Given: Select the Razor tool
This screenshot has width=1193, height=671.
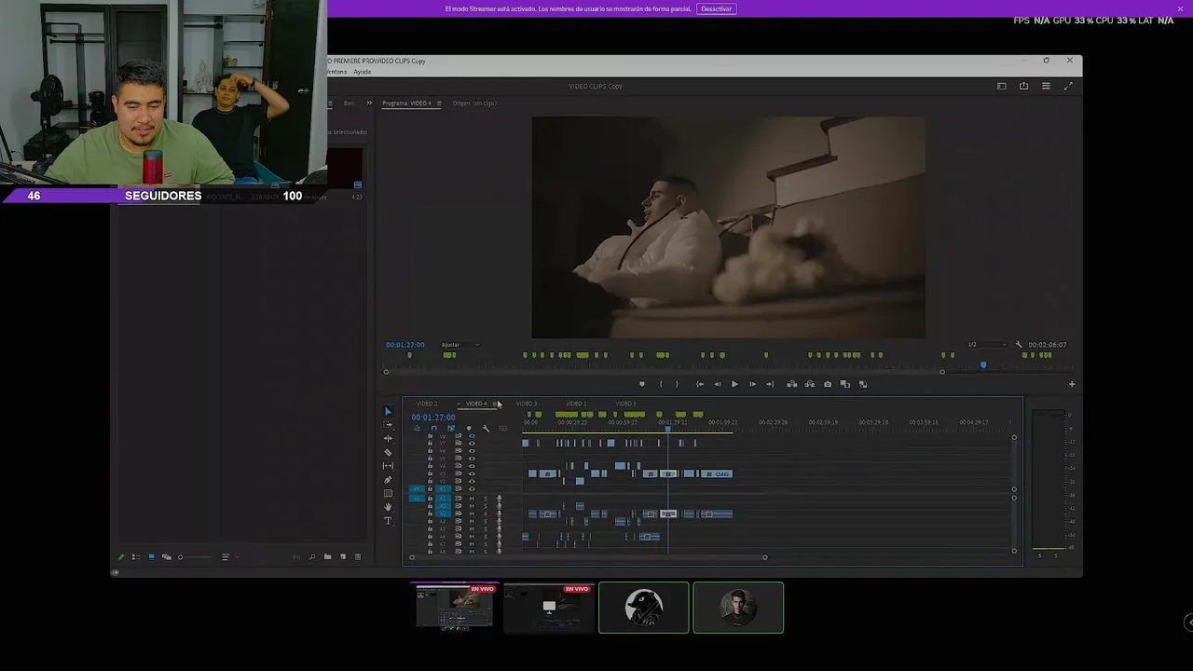Looking at the screenshot, I should pos(389,453).
